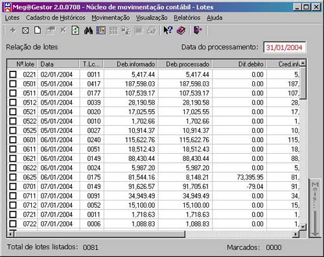Open the Movimentação menu
324x257 pixels.
pos(111,18)
